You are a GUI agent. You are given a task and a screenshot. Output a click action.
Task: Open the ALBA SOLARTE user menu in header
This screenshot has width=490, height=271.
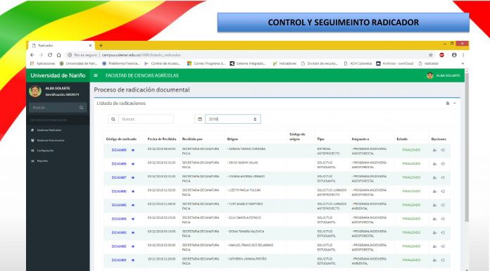pos(444,75)
